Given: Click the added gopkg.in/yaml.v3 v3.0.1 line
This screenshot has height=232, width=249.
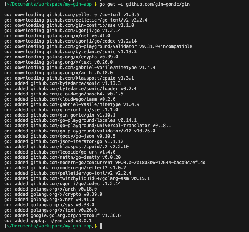Looking at the screenshot, I should click(48, 221).
